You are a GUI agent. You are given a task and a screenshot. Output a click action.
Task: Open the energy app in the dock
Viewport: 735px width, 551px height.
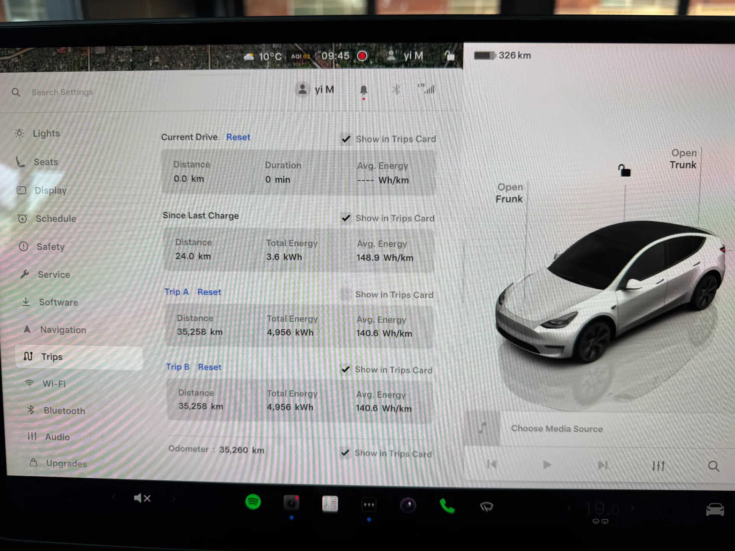pyautogui.click(x=330, y=504)
